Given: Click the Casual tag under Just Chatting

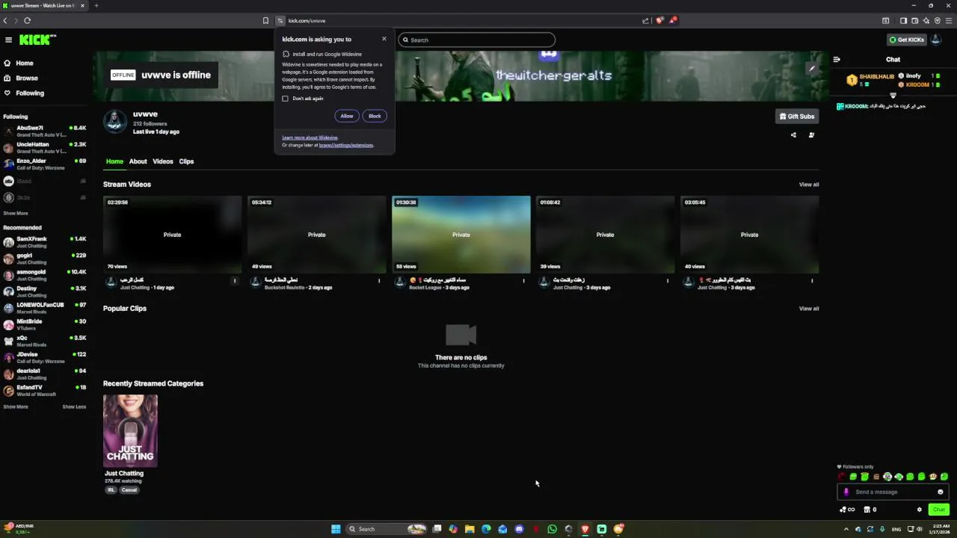Looking at the screenshot, I should (x=129, y=490).
